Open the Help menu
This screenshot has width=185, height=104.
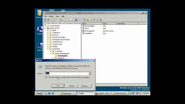[63, 16]
